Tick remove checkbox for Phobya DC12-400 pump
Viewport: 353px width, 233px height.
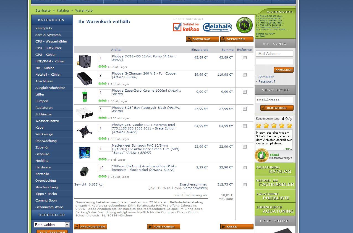coord(245,58)
